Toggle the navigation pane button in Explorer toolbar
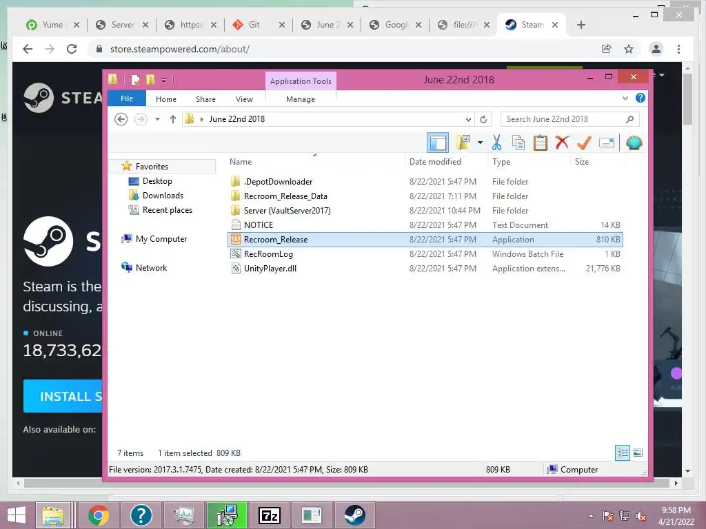 [x=438, y=143]
